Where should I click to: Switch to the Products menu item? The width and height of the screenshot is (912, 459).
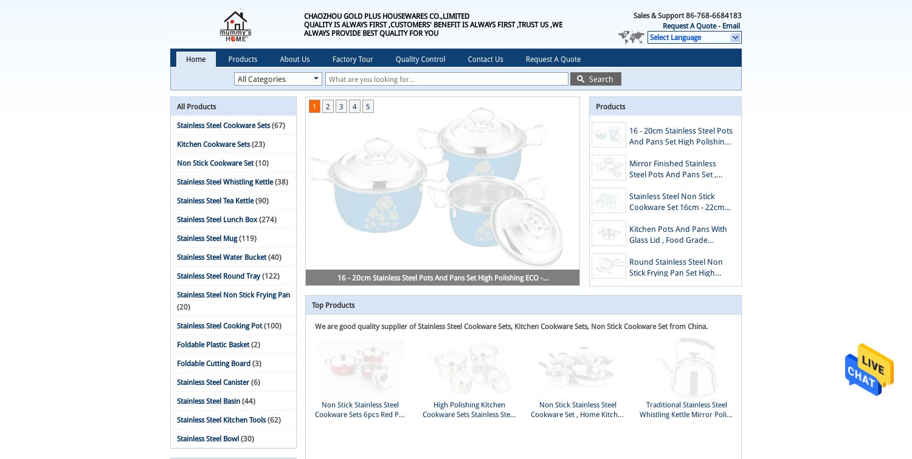243,59
